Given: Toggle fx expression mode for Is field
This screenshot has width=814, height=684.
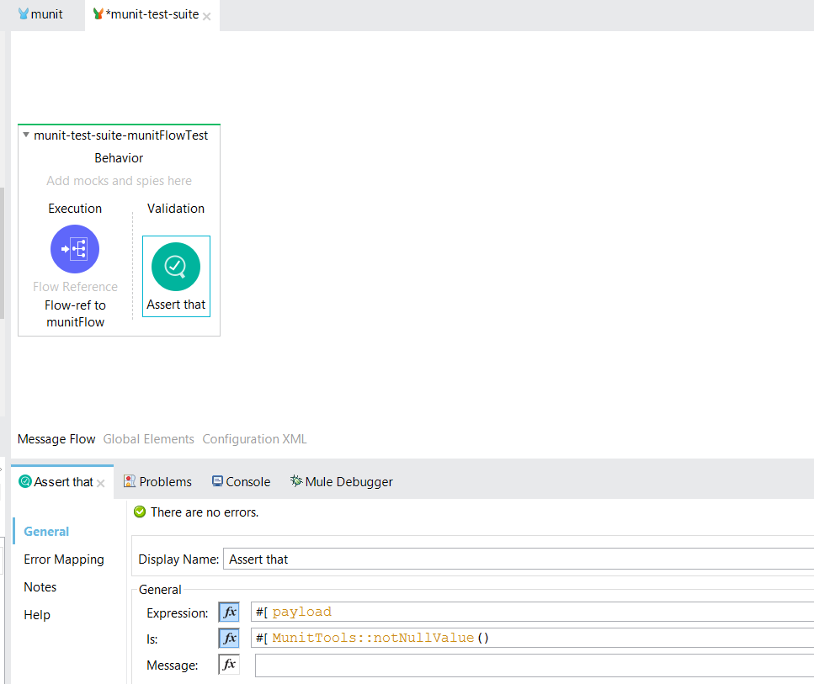Looking at the screenshot, I should coord(229,638).
